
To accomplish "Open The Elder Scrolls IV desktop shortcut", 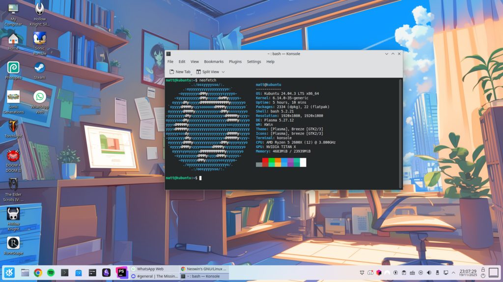I will (13, 190).
